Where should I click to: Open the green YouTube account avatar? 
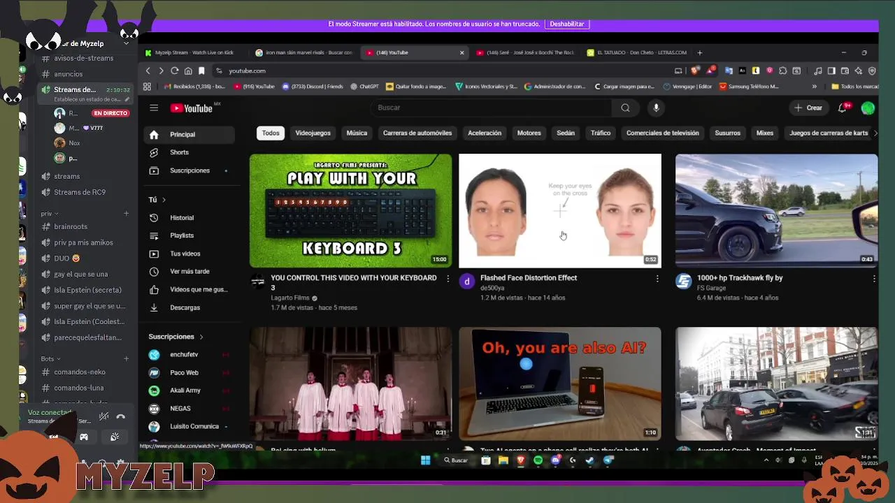[868, 108]
